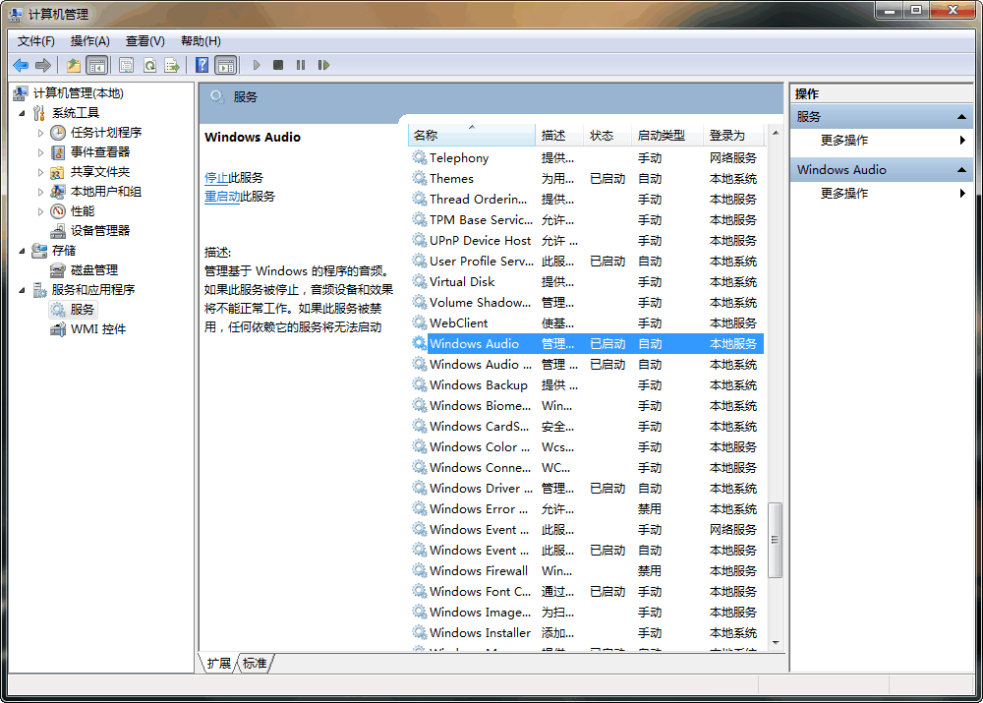Open 设备管理器 in the tree
The width and height of the screenshot is (983, 703).
coord(100,231)
